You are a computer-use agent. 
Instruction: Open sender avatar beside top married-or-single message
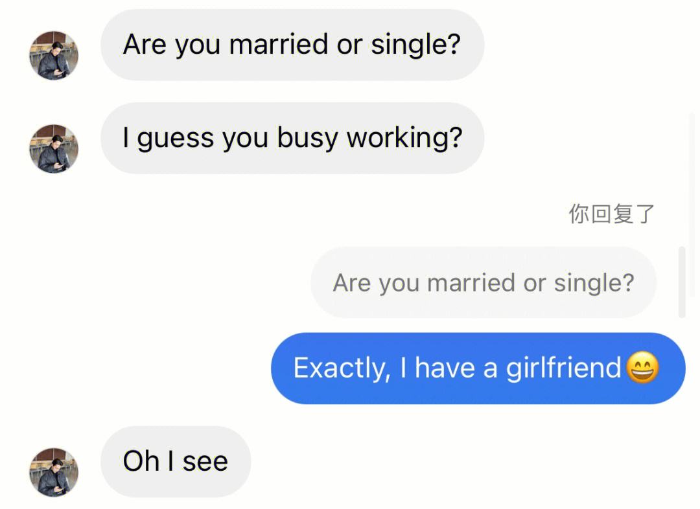click(x=54, y=55)
